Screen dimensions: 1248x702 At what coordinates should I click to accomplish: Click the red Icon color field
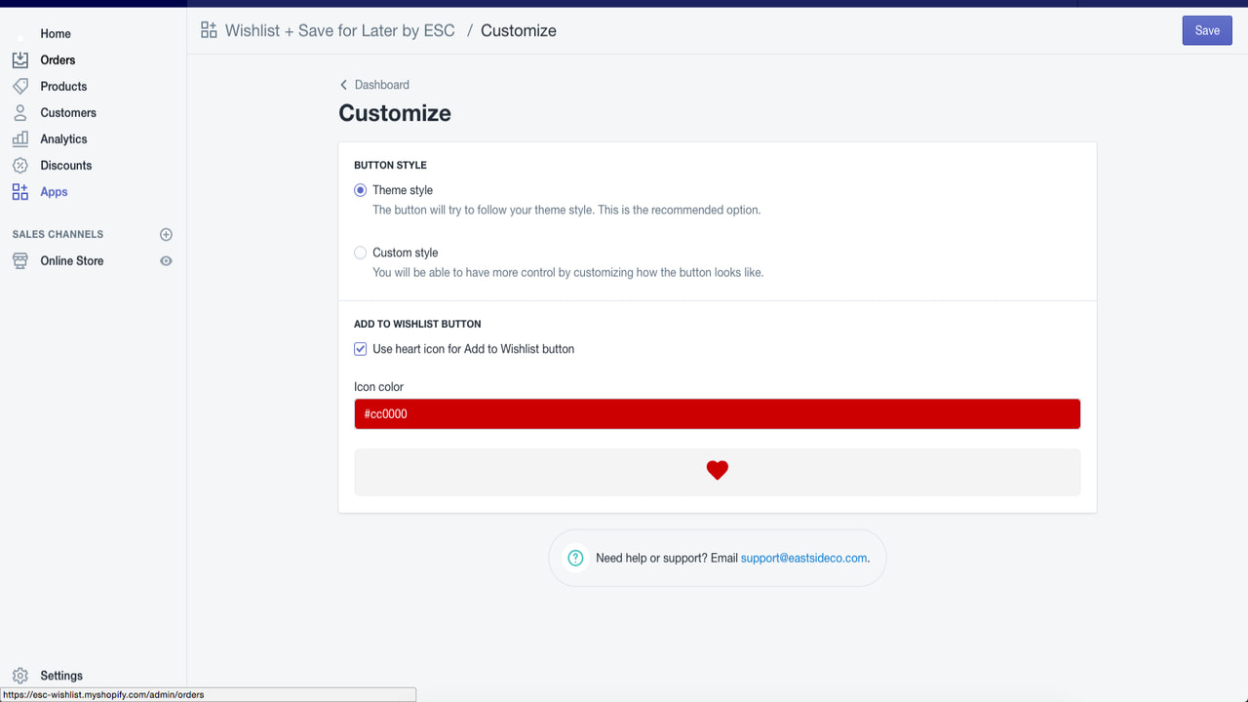[718, 413]
